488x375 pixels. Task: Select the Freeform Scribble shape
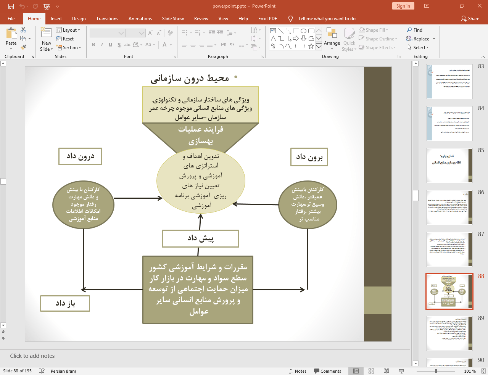[x=273, y=46]
